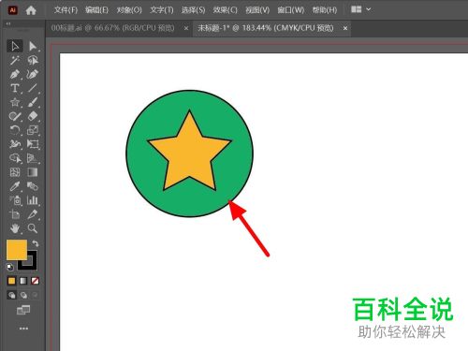Switch to 未标题-1* document tab
This screenshot has width=468, height=351.
tap(265, 28)
